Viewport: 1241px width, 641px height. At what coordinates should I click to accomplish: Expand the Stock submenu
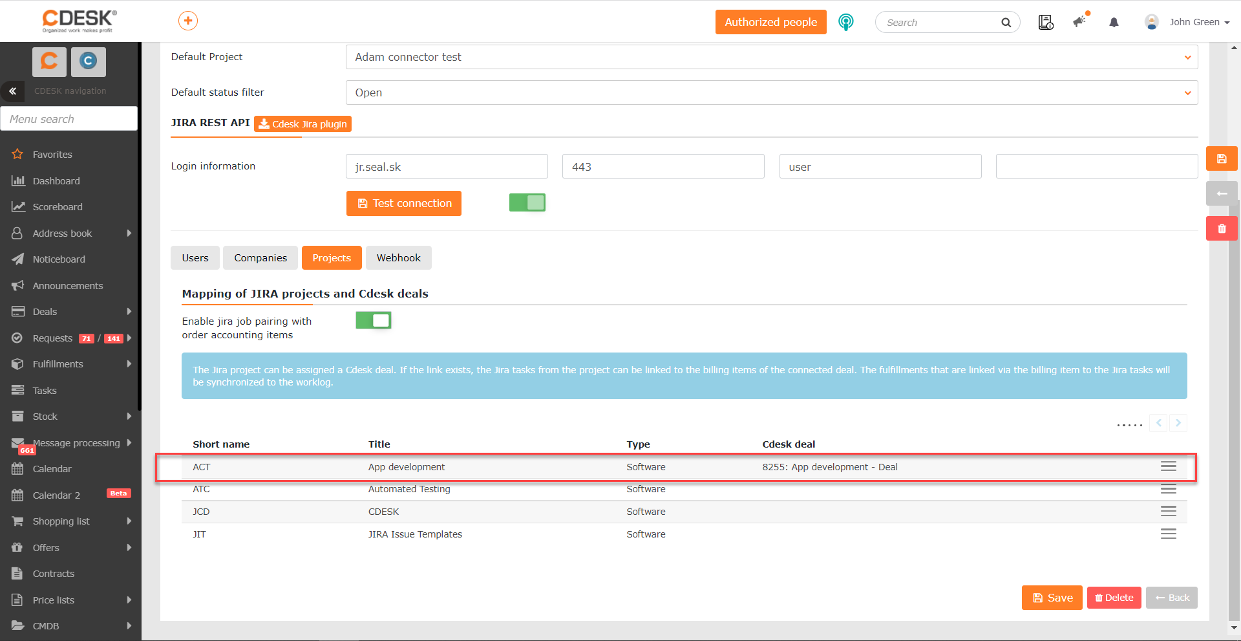(x=129, y=417)
